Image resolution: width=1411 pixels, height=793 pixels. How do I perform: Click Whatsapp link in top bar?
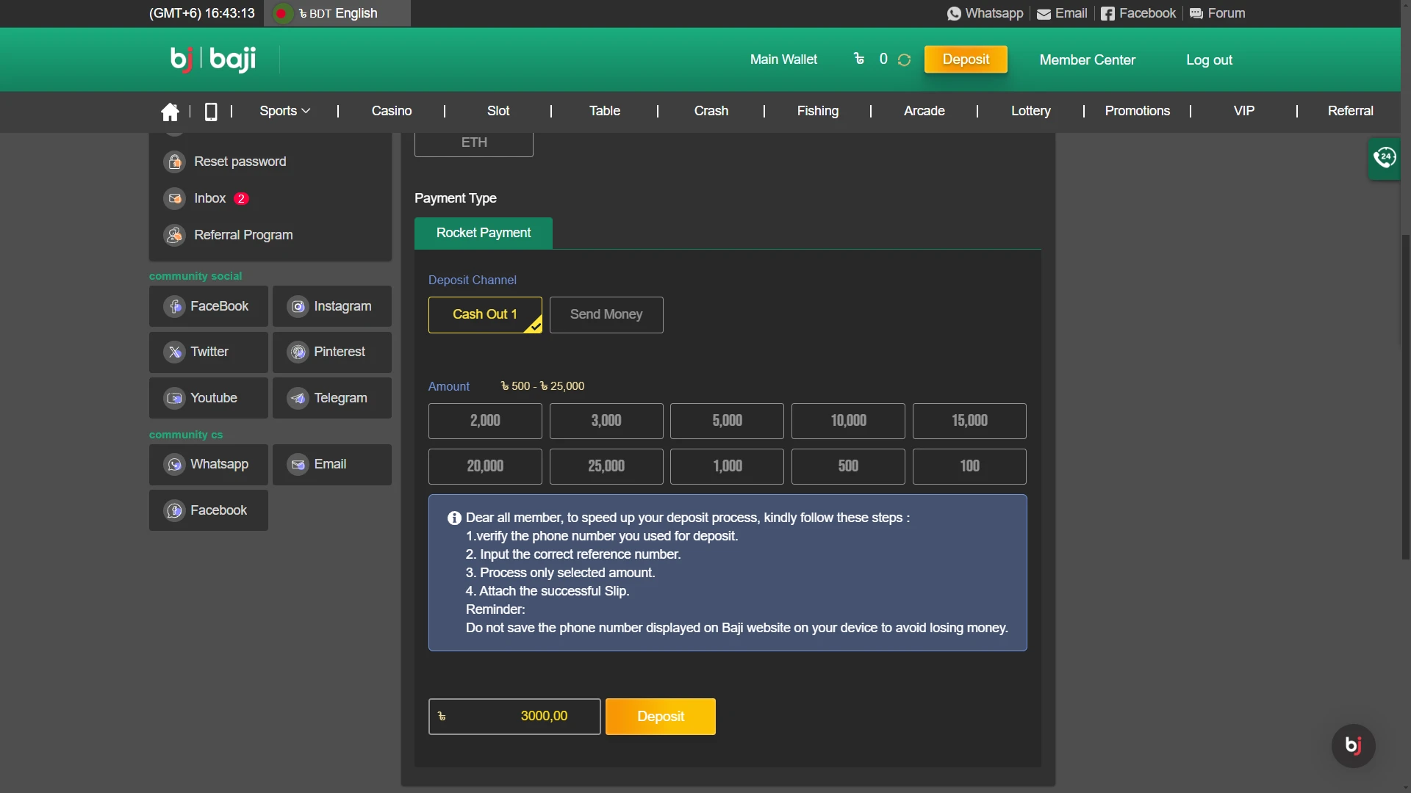pos(985,13)
